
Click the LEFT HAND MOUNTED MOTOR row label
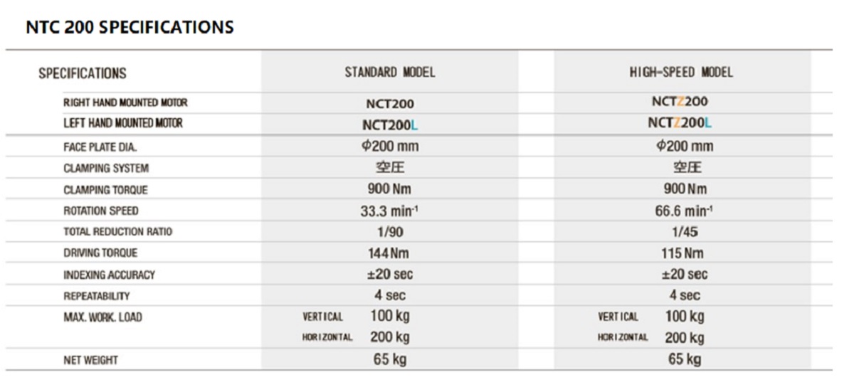(123, 123)
